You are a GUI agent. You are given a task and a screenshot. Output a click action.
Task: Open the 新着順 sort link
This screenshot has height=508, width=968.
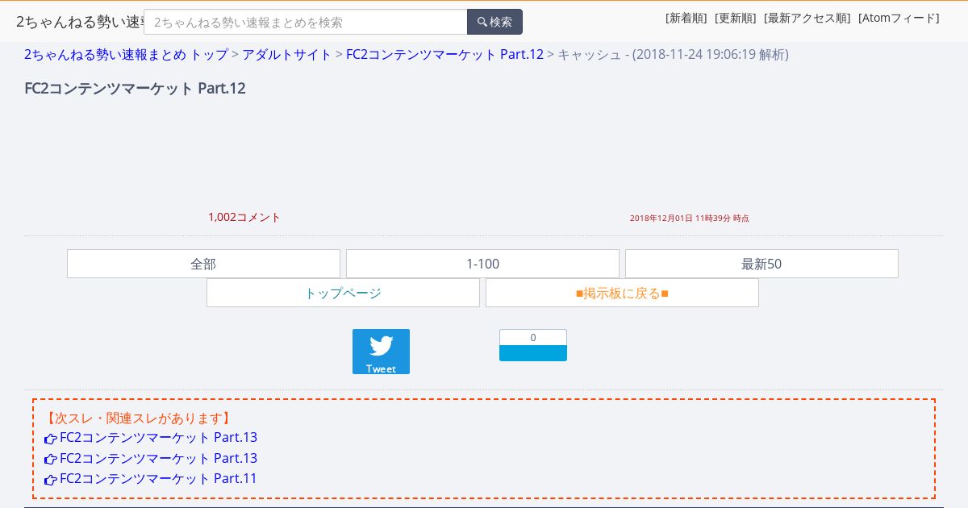(x=686, y=18)
